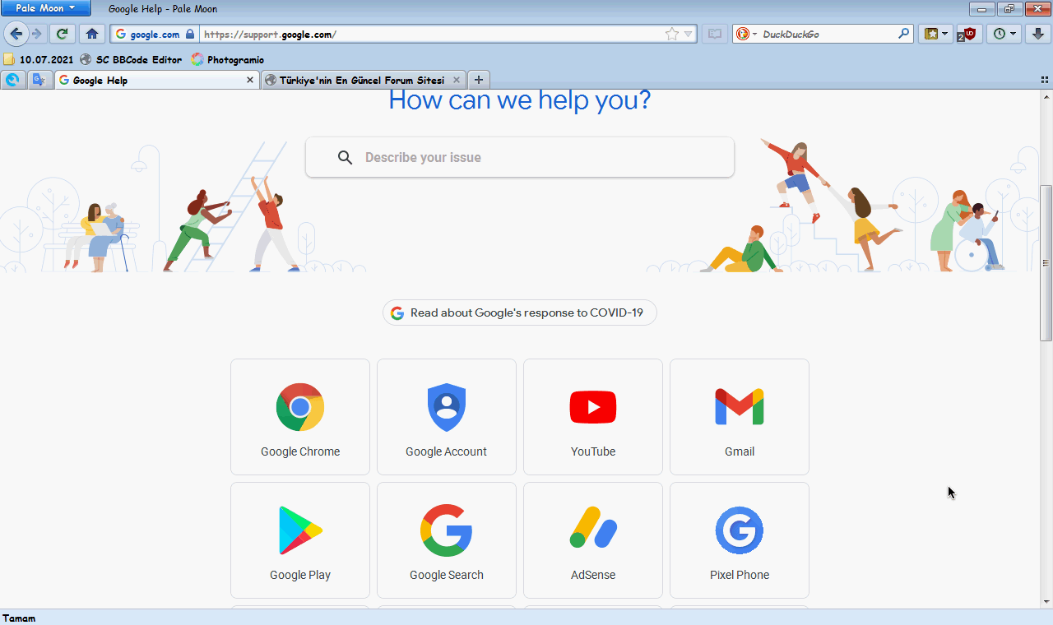Open the reader view book icon

click(x=715, y=34)
